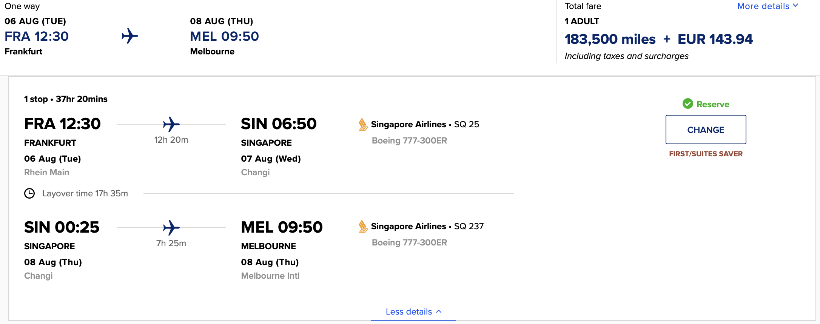Click the plane icon on Singapore–Melbourne segment
The width and height of the screenshot is (820, 324).
(171, 228)
